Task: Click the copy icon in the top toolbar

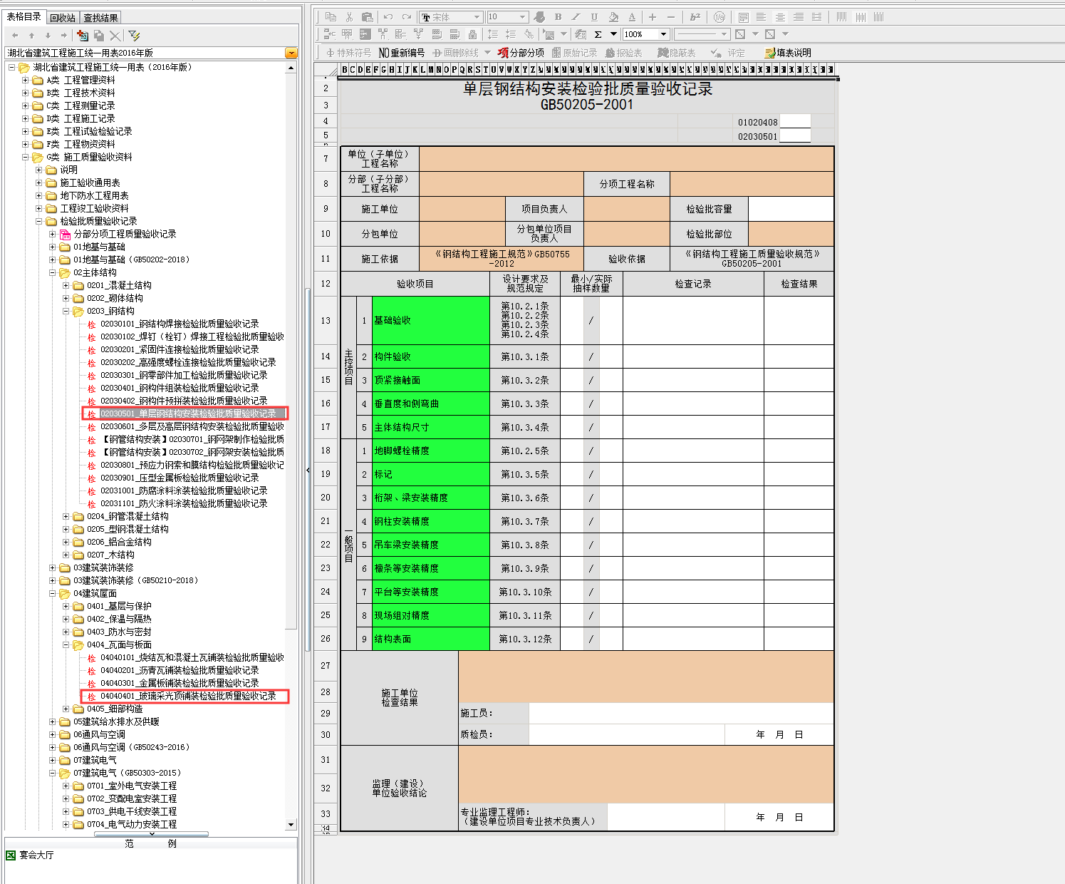Action: [331, 16]
